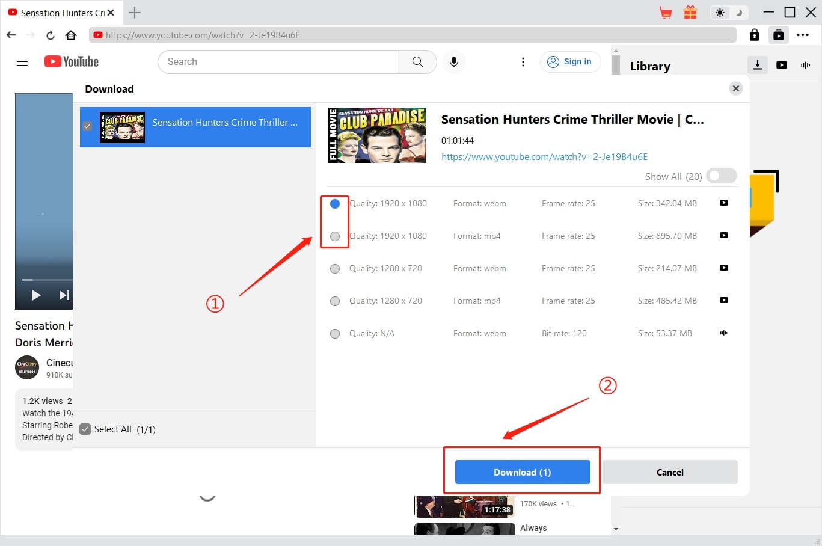This screenshot has height=546, width=822.
Task: Select the 1920x1080 mp4 quality radio button
Action: pyautogui.click(x=334, y=236)
